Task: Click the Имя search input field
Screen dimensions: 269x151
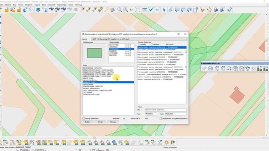Action: pyautogui.click(x=166, y=110)
